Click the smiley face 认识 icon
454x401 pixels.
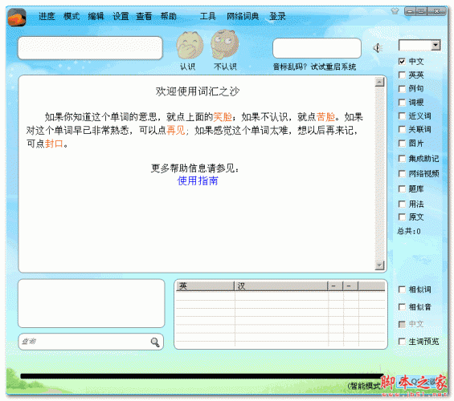[x=190, y=46]
